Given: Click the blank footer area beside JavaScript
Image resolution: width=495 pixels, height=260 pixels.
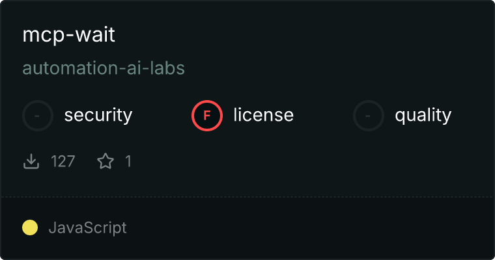Looking at the screenshot, I should 309,228.
